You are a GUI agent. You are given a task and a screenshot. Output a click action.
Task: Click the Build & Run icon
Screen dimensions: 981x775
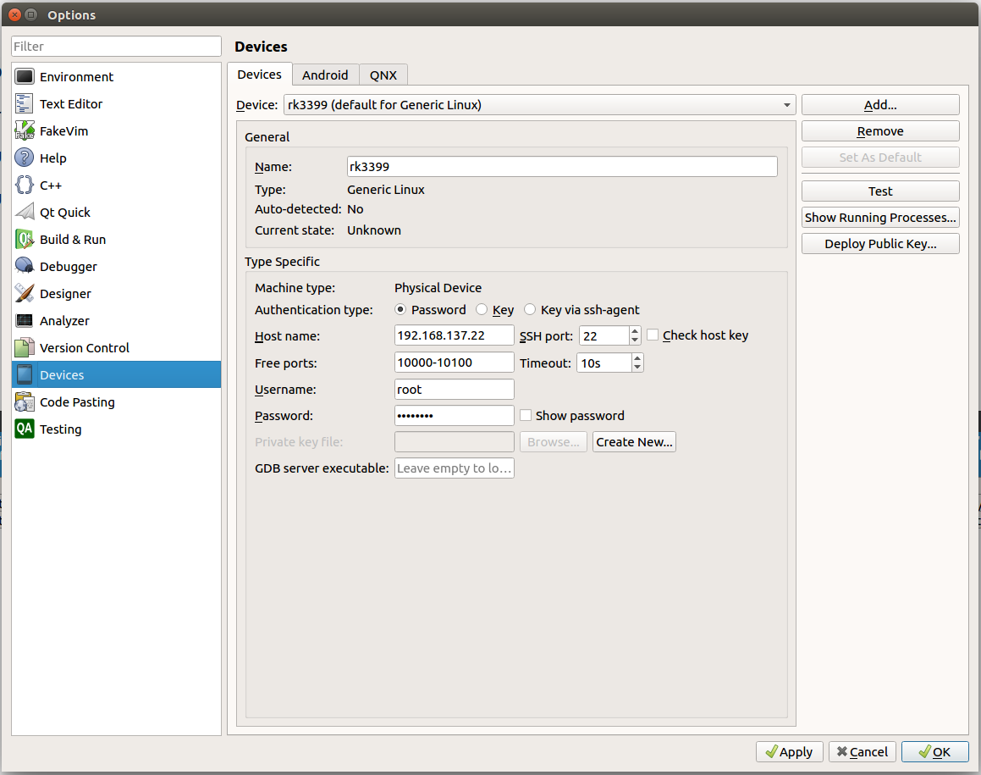pyautogui.click(x=25, y=240)
